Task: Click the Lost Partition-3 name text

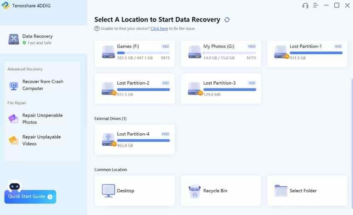Action: click(x=220, y=83)
